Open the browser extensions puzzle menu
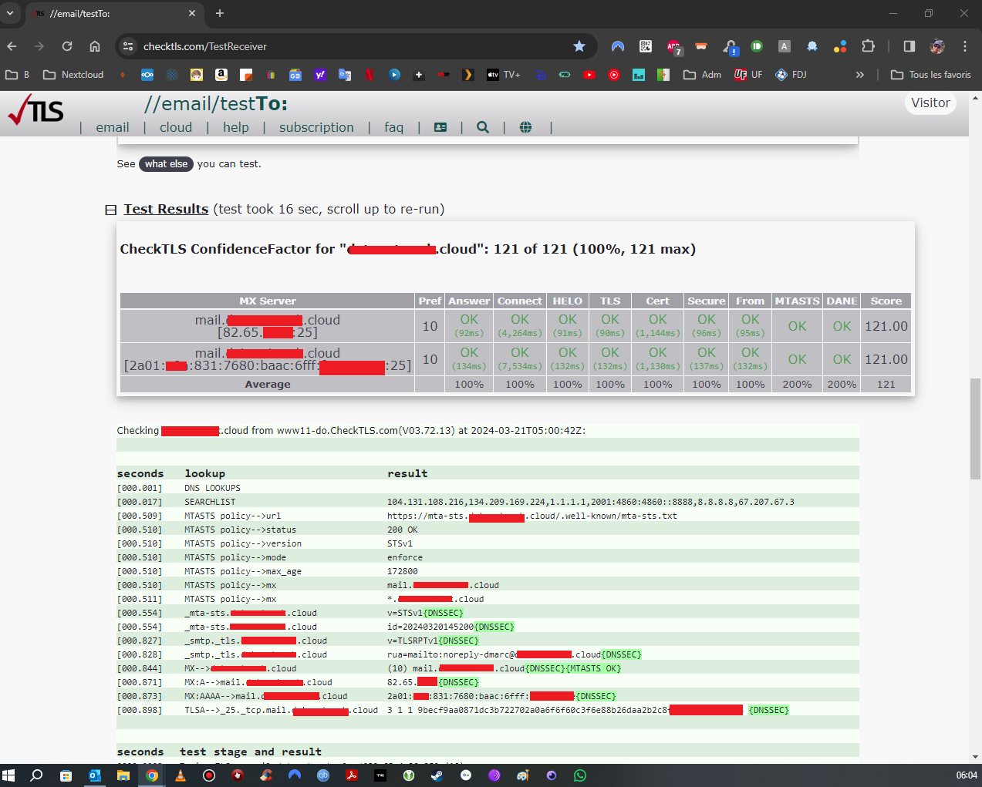The height and width of the screenshot is (787, 982). click(x=868, y=46)
